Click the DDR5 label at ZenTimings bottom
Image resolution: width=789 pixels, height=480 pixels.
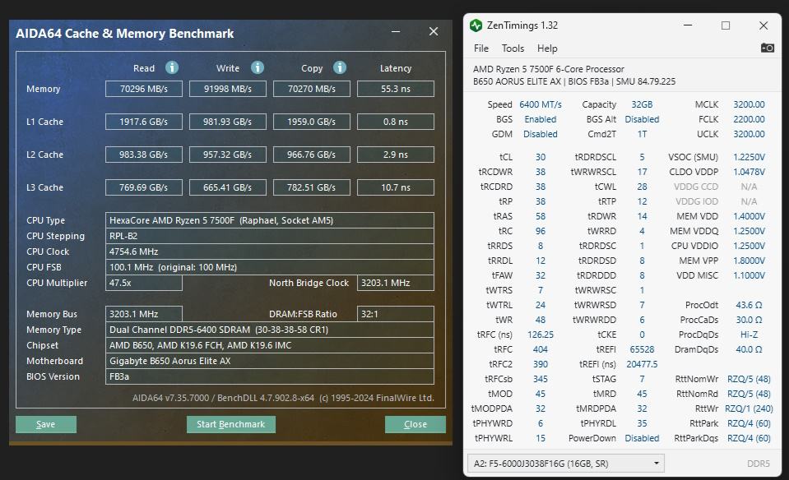[759, 464]
